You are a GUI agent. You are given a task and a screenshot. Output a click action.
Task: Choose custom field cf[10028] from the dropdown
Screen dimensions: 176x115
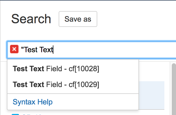pyautogui.click(x=56, y=69)
